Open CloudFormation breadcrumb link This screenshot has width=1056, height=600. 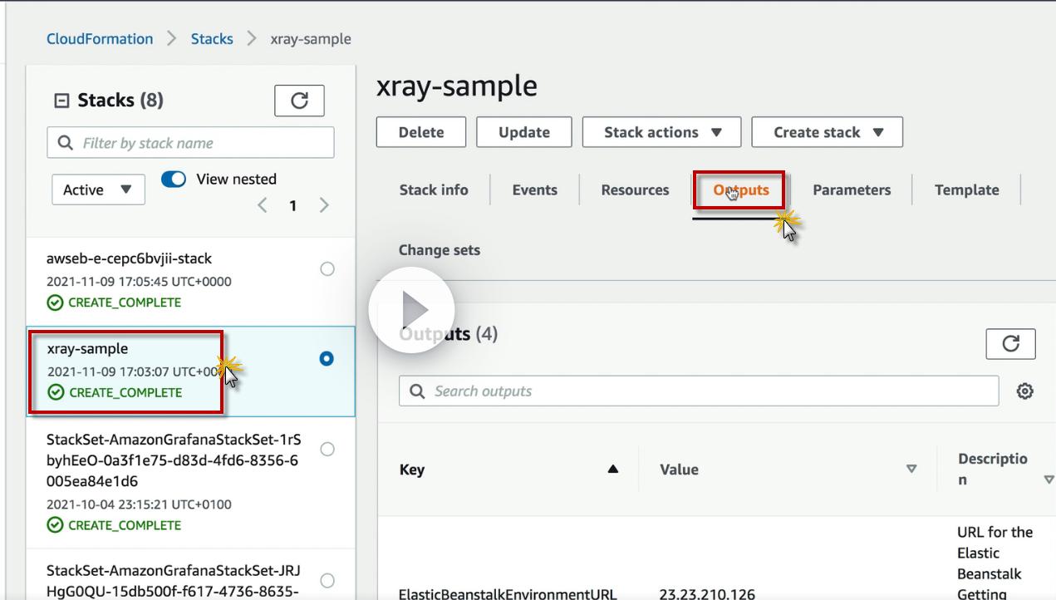(100, 39)
